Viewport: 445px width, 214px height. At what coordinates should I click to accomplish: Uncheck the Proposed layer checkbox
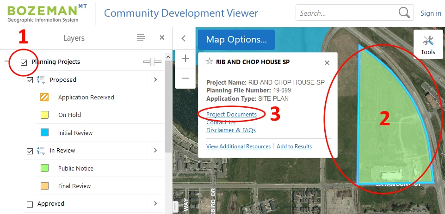pyautogui.click(x=30, y=80)
